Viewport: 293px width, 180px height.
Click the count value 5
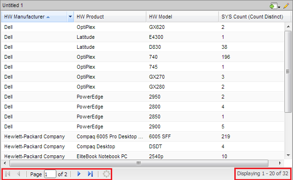click(223, 126)
